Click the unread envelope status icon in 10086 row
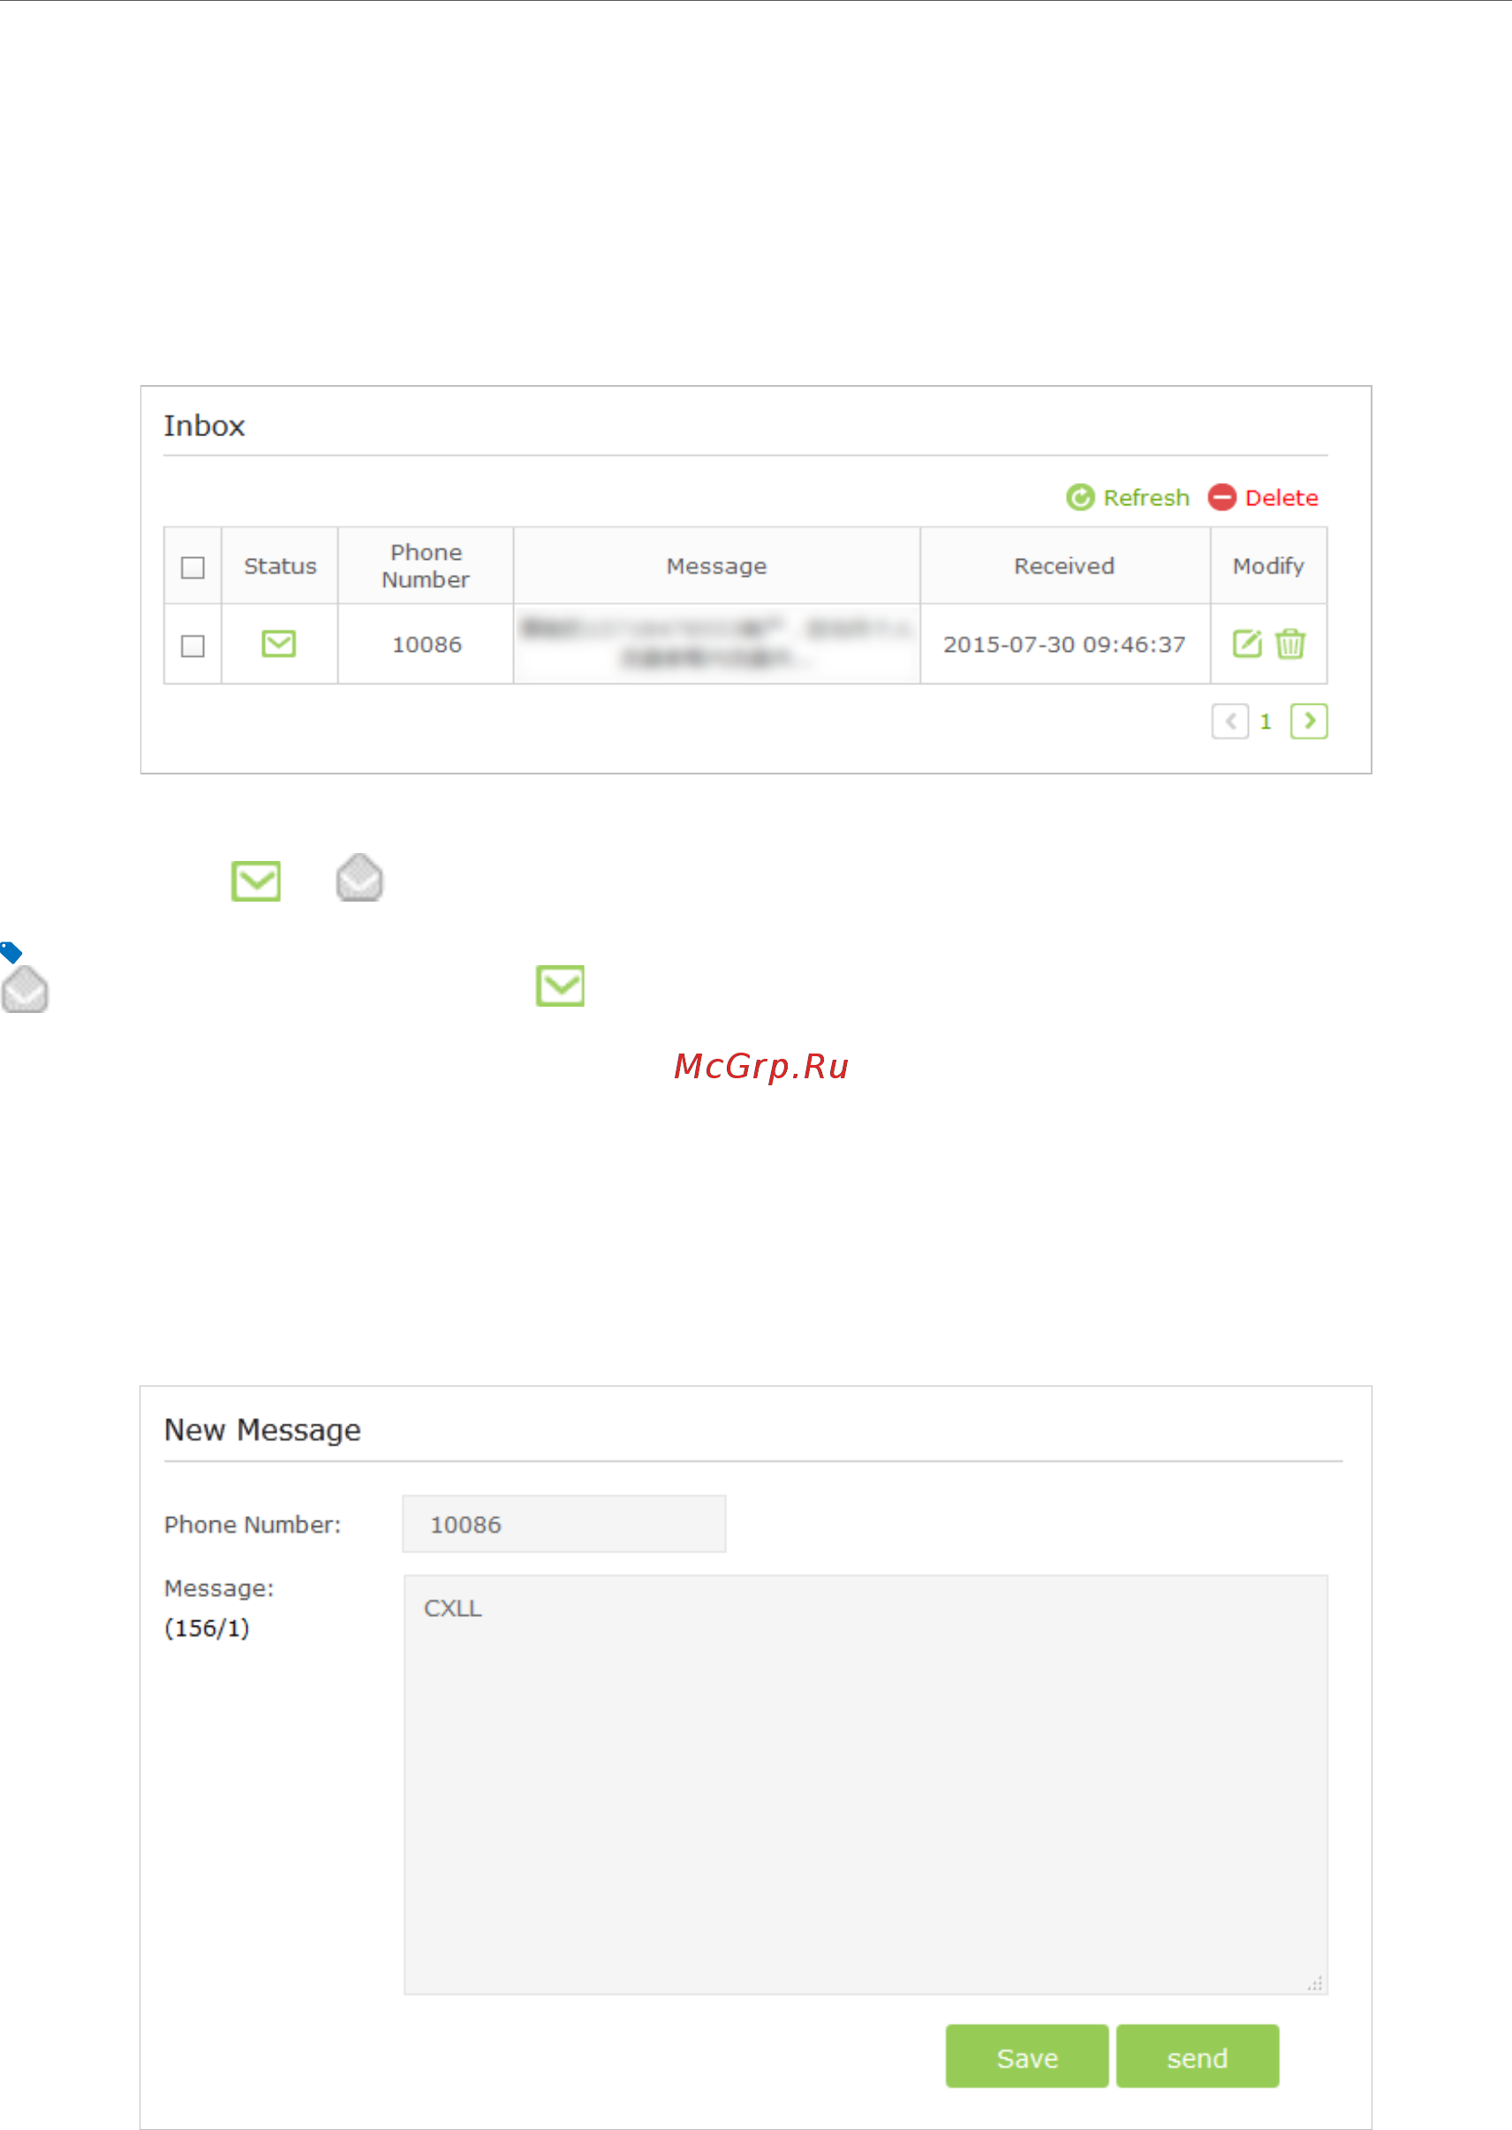 pos(279,643)
